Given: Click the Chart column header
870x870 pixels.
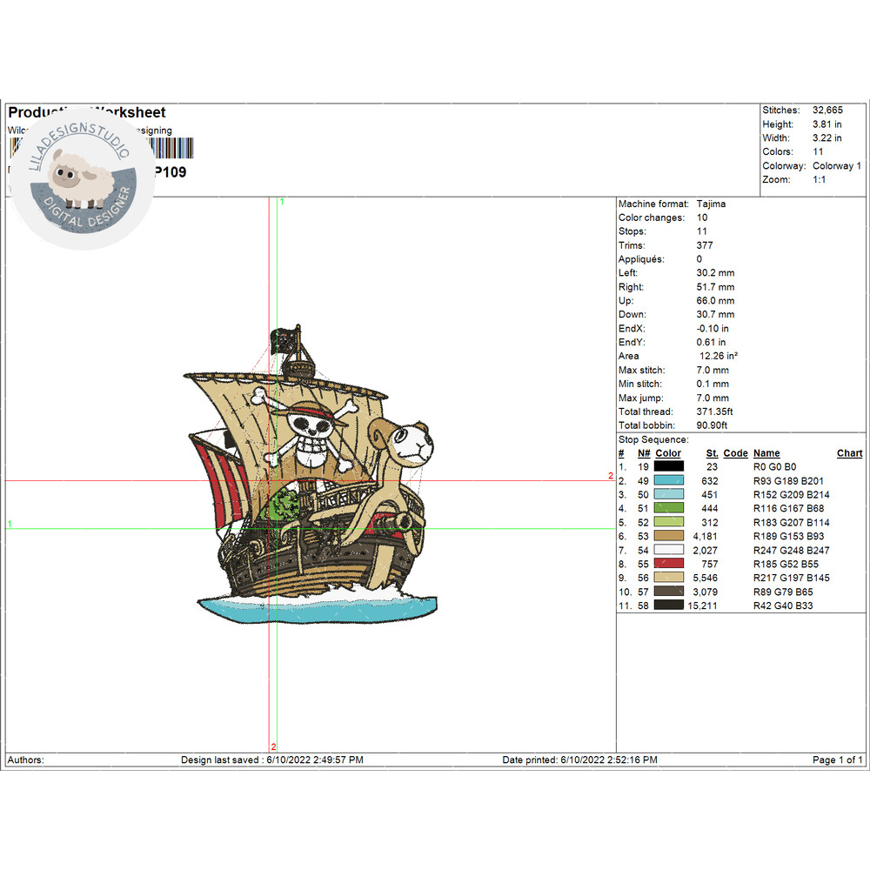Looking at the screenshot, I should [x=849, y=453].
